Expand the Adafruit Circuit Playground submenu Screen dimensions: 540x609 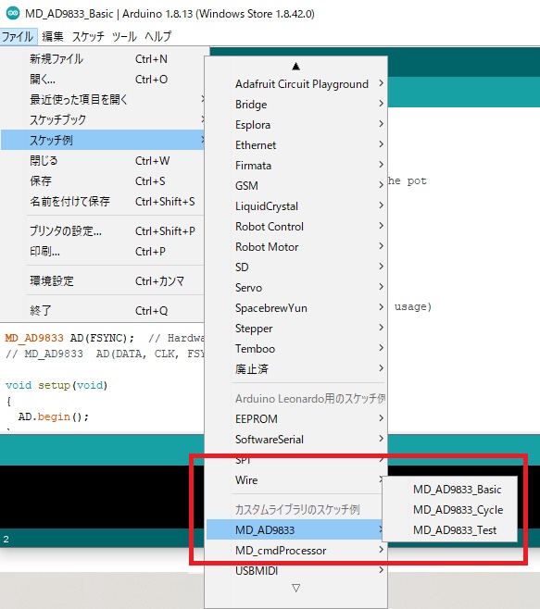295,84
